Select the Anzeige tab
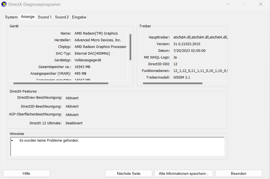This screenshot has width=270, height=179. 28,17
